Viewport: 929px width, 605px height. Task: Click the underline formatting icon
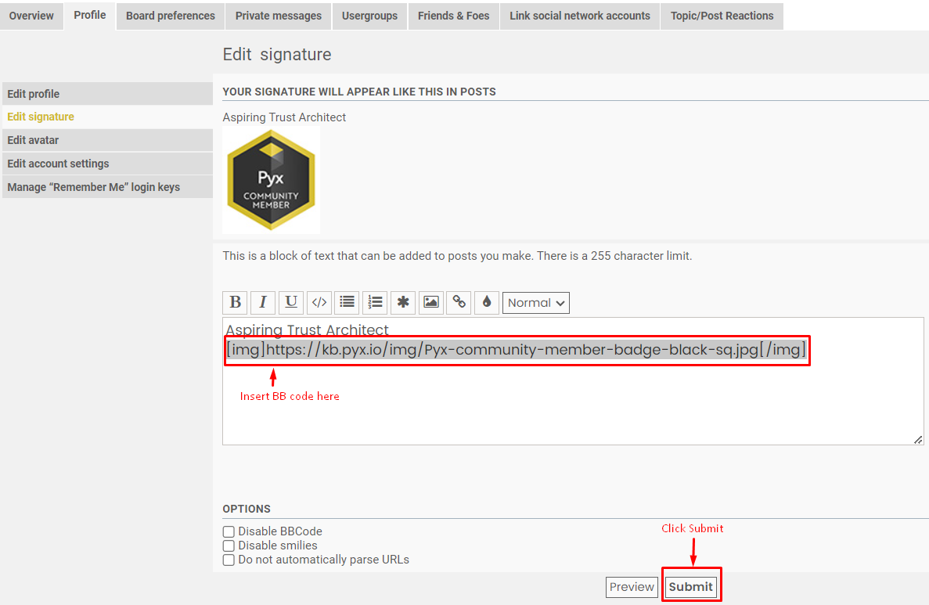(x=291, y=303)
